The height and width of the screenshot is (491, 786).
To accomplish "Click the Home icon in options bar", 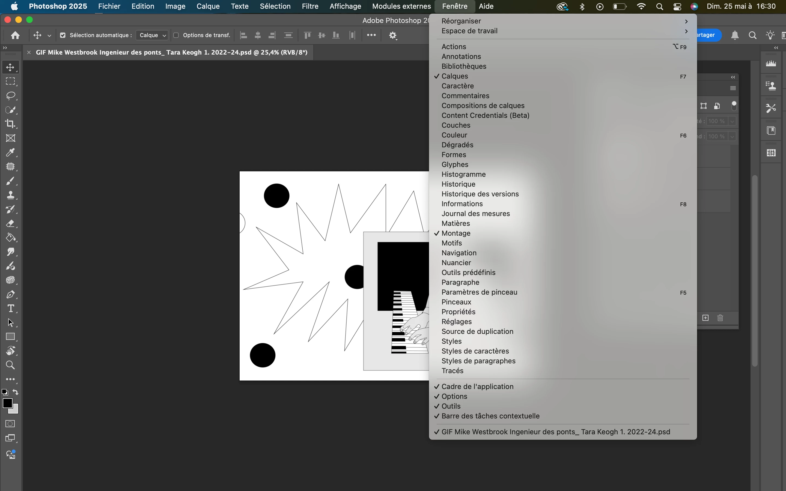I will click(x=15, y=35).
